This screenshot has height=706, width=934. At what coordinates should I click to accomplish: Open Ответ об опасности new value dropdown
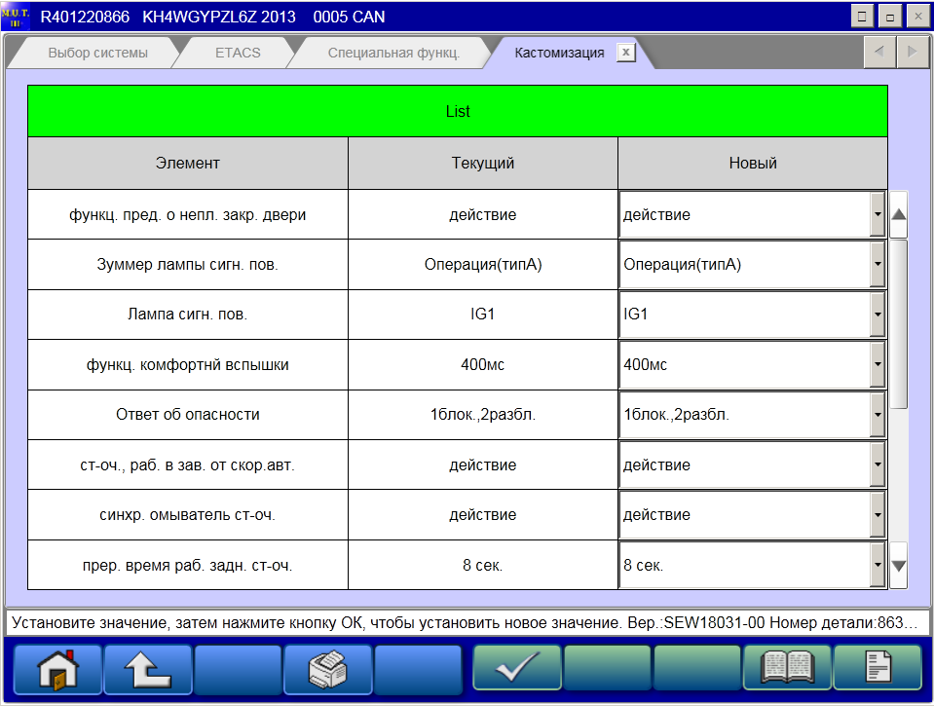877,415
